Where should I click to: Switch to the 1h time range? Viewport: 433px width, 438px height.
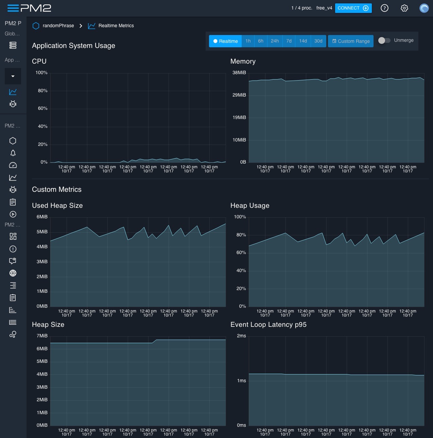pyautogui.click(x=248, y=41)
